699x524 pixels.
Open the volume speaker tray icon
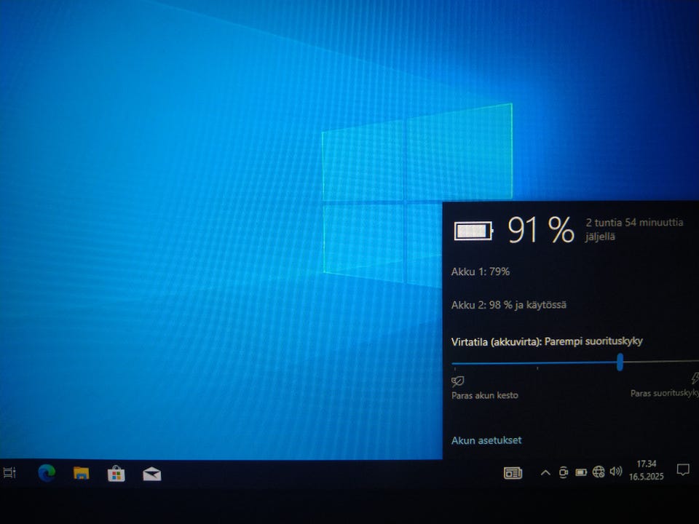616,472
